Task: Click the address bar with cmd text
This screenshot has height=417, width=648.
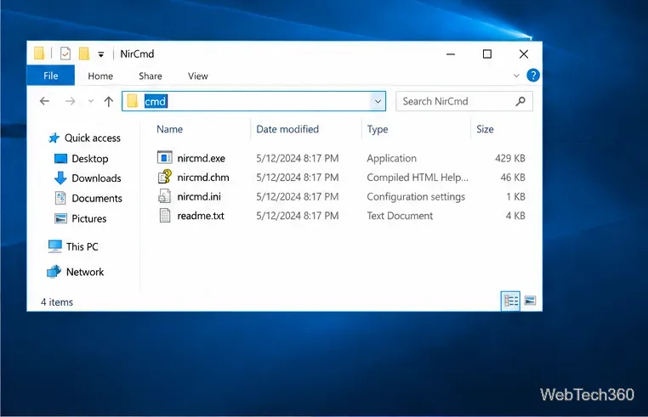Action: [253, 101]
